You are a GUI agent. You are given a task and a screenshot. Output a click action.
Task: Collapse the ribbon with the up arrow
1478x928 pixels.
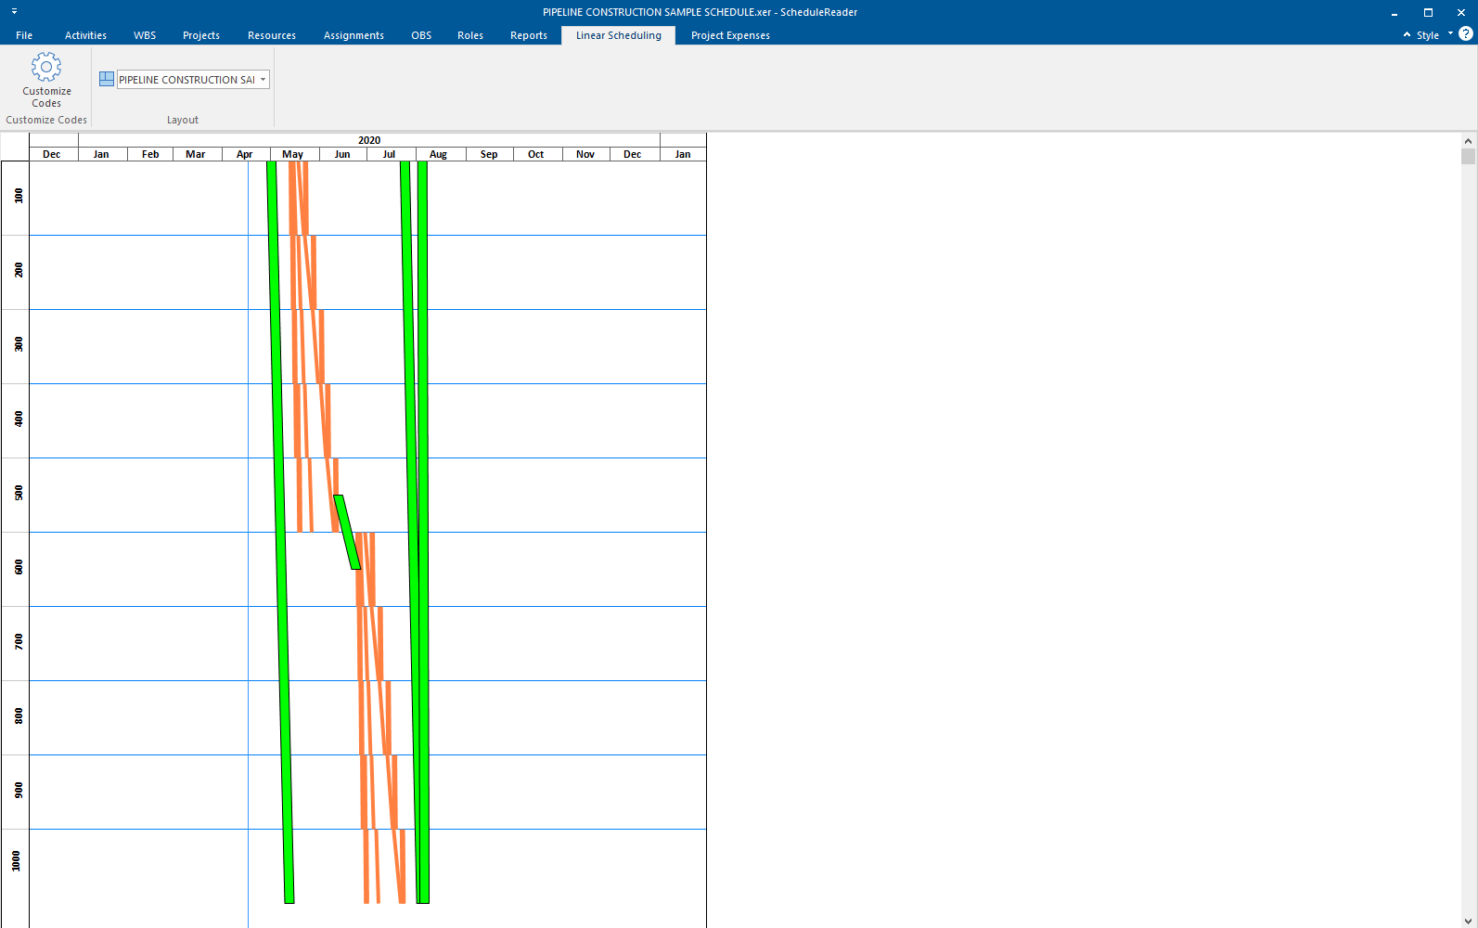point(1407,34)
